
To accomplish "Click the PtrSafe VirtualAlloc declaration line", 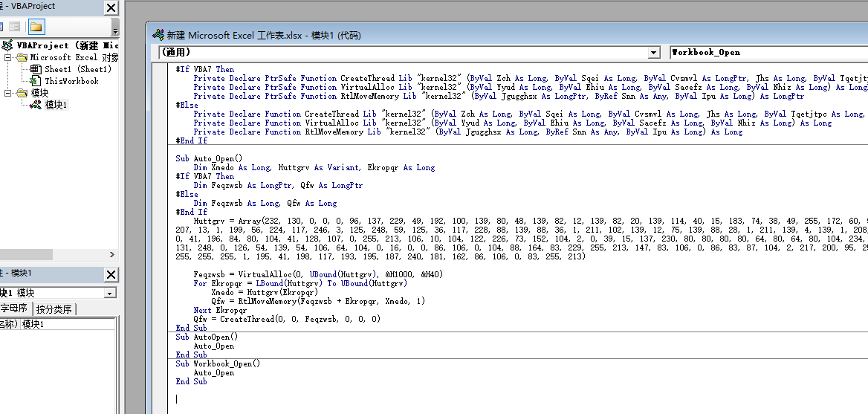I will tap(531, 87).
